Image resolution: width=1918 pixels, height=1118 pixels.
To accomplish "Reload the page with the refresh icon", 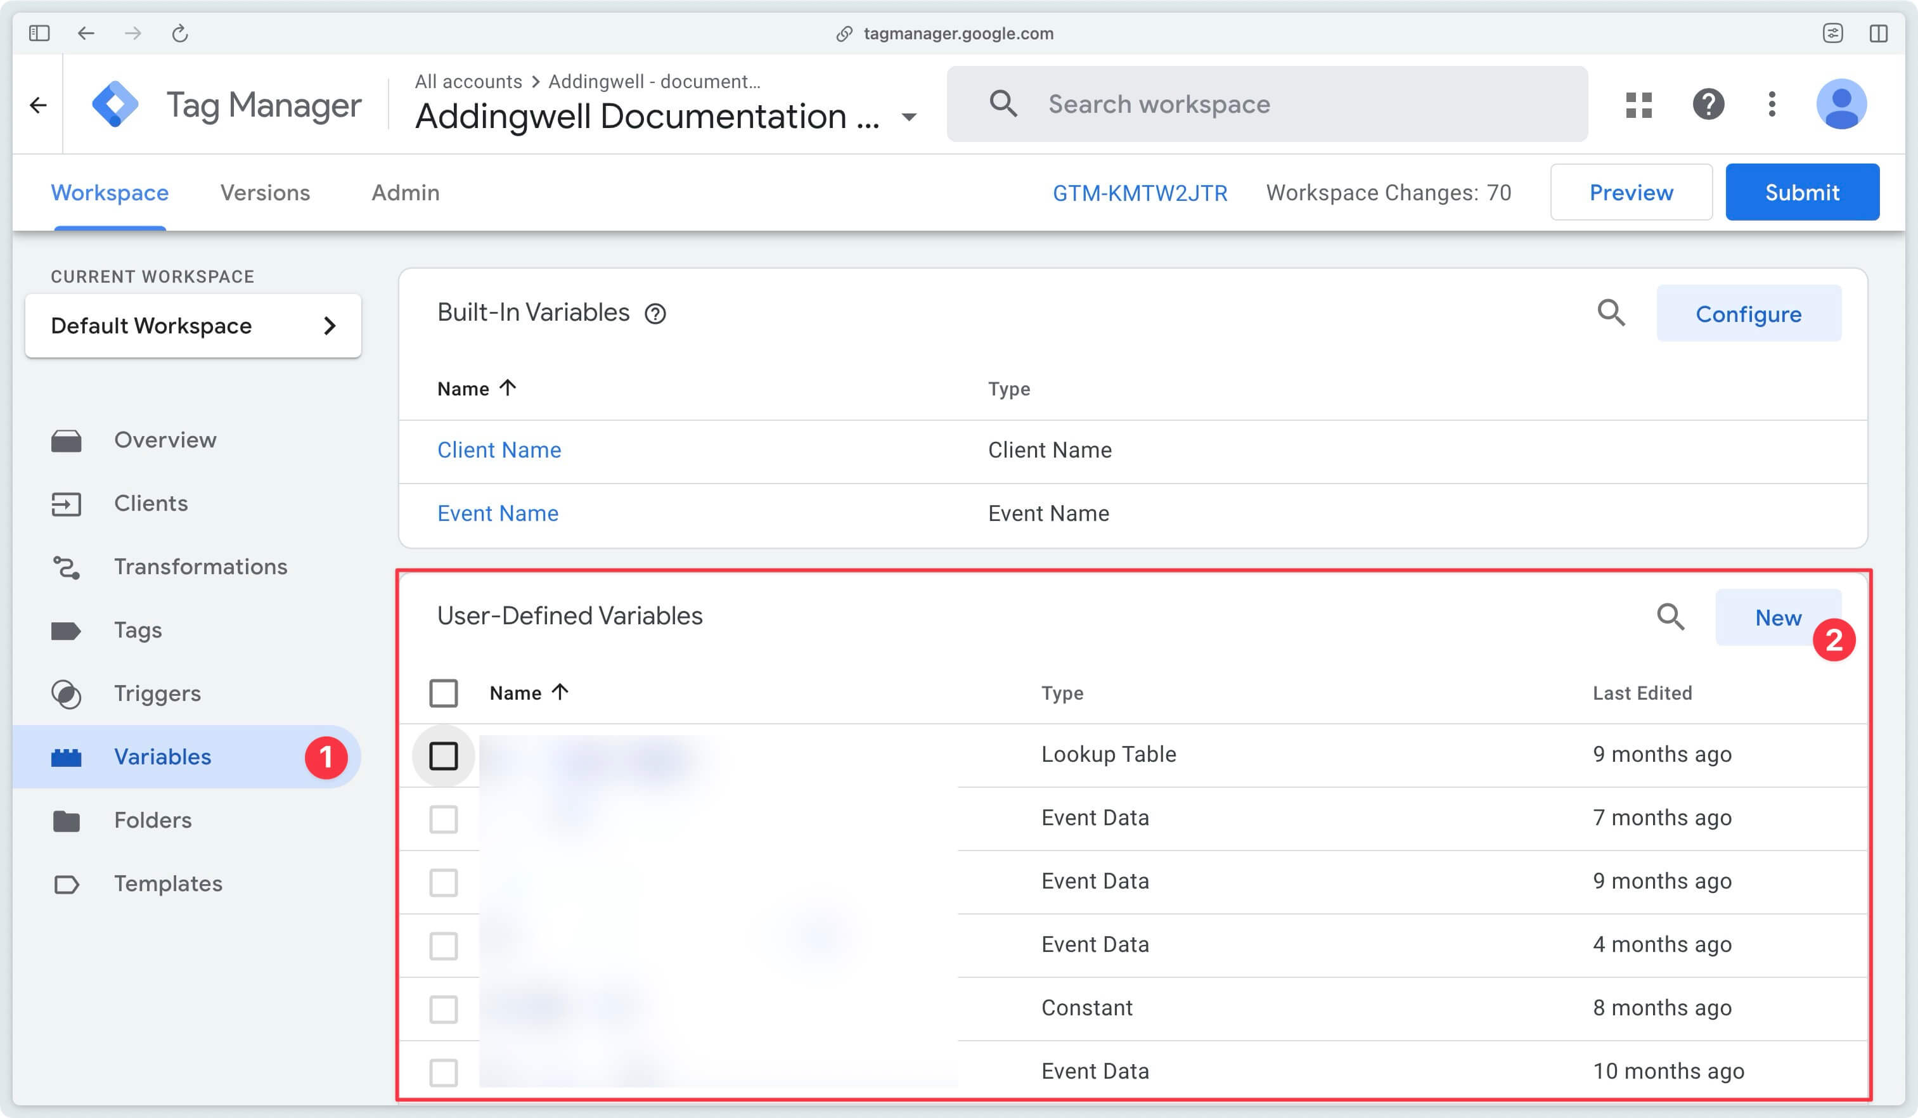I will [x=179, y=33].
